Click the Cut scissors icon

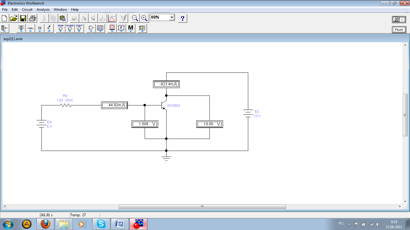point(44,18)
